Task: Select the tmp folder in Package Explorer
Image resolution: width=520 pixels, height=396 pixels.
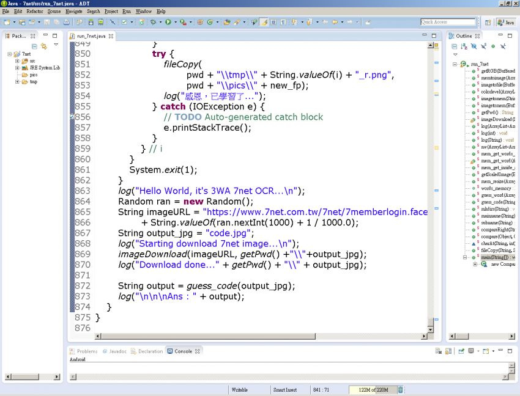Action: coord(33,81)
